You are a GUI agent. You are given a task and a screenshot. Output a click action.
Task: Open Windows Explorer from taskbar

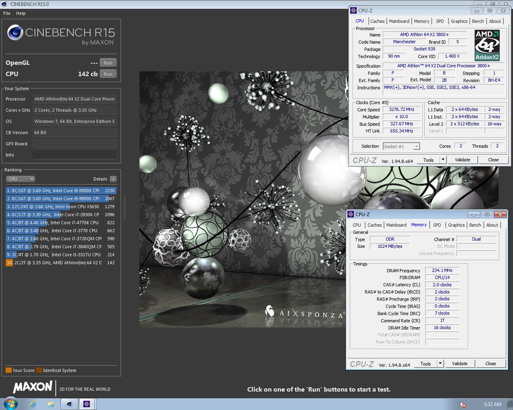(x=50, y=404)
